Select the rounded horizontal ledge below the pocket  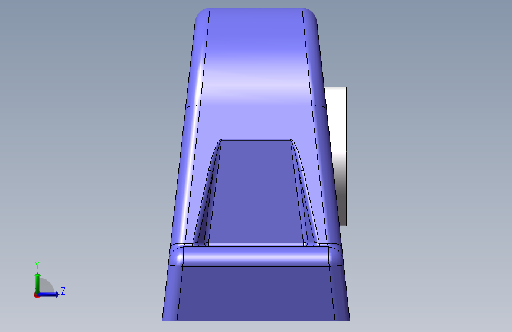(256, 256)
